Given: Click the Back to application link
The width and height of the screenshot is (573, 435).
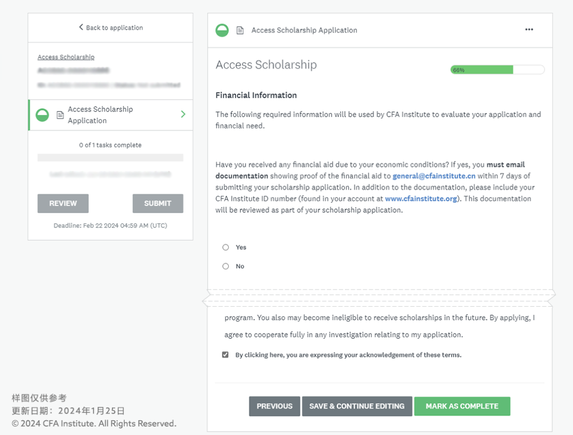Looking at the screenshot, I should coord(114,28).
